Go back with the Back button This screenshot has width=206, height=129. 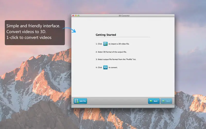tap(154, 101)
